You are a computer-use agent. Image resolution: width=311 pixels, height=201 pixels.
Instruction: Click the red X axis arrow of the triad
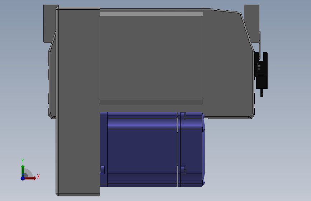(30, 178)
